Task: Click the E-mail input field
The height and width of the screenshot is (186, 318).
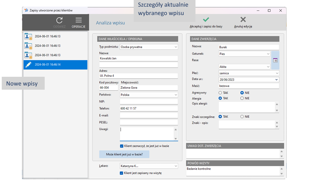Action: coord(149,116)
